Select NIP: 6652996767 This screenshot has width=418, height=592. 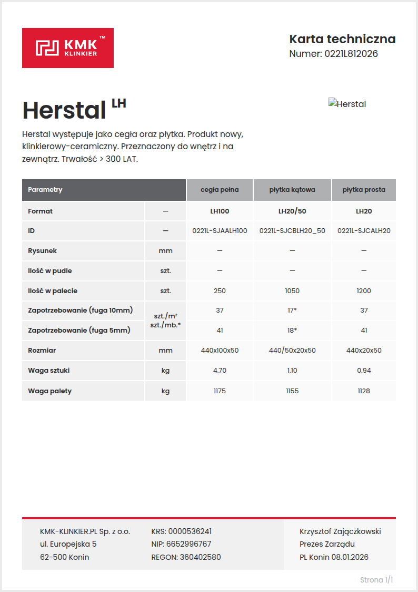[x=181, y=544]
